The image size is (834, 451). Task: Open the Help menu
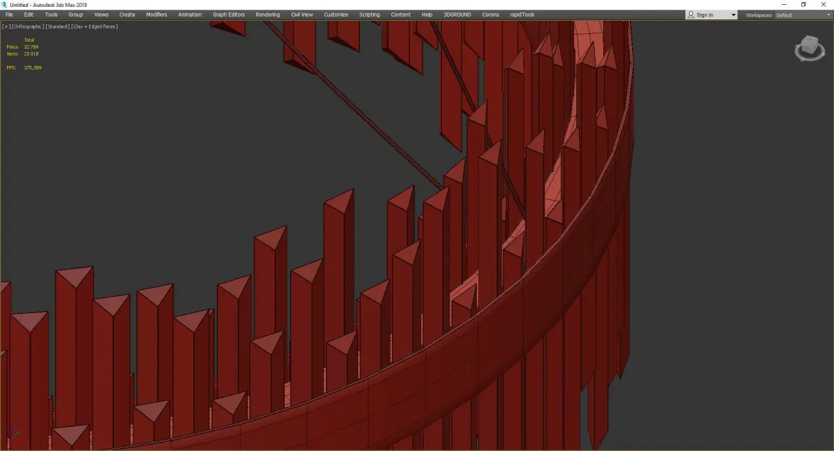tap(427, 15)
